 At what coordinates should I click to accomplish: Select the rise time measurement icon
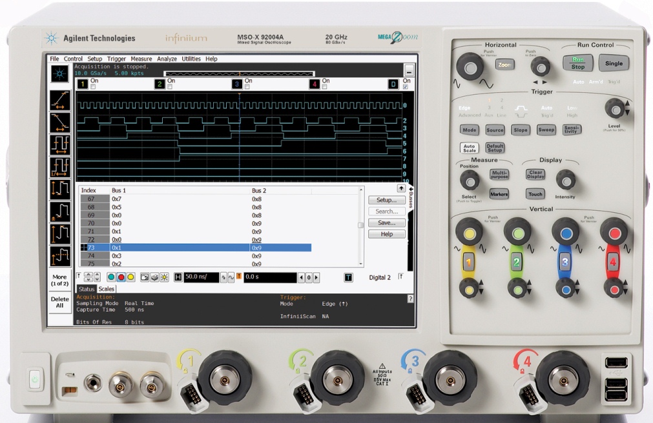tap(59, 100)
